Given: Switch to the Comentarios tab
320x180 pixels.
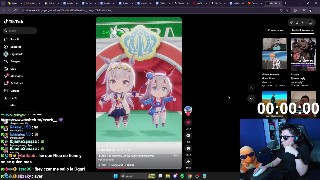Looking at the screenshot, I should [x=275, y=30].
